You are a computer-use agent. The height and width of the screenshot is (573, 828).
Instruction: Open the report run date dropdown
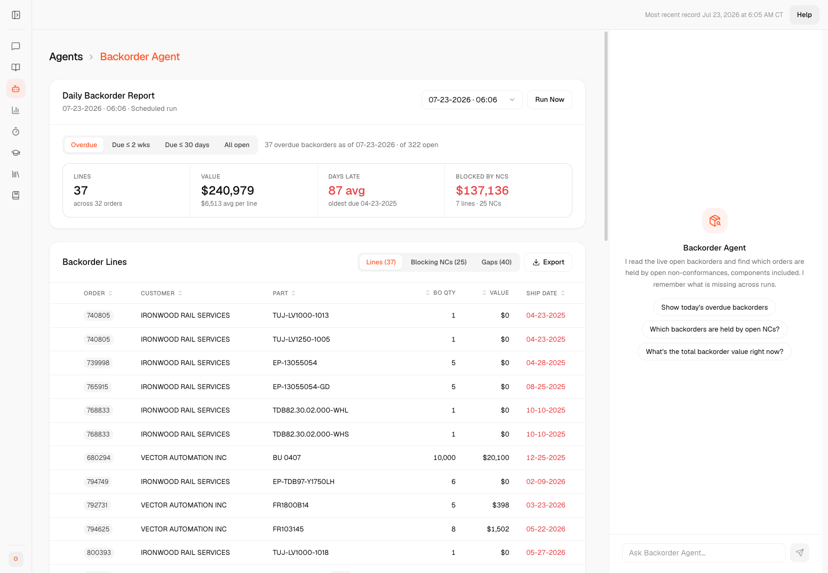coord(472,100)
